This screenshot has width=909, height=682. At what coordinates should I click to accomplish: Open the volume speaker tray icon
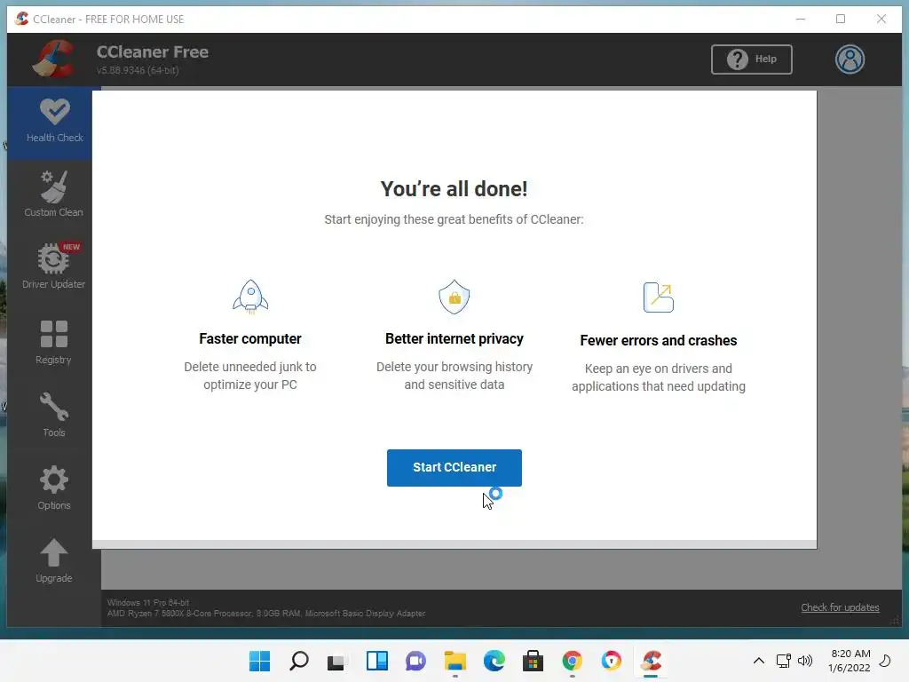pos(804,661)
